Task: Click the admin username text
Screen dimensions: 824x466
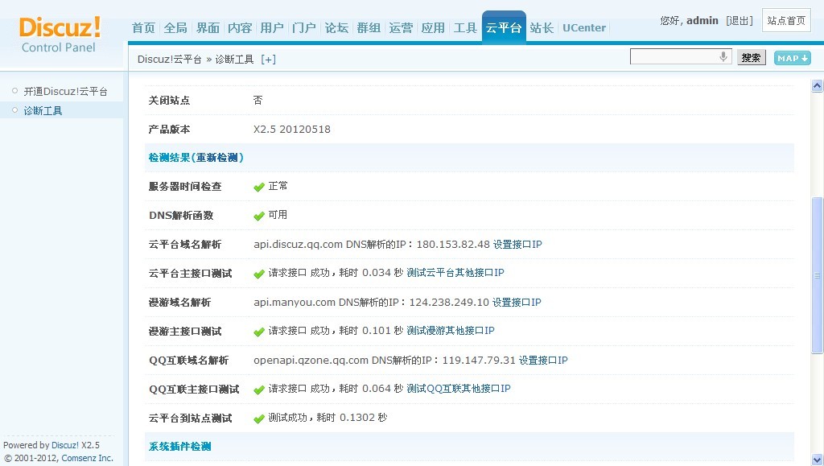Action: click(702, 20)
